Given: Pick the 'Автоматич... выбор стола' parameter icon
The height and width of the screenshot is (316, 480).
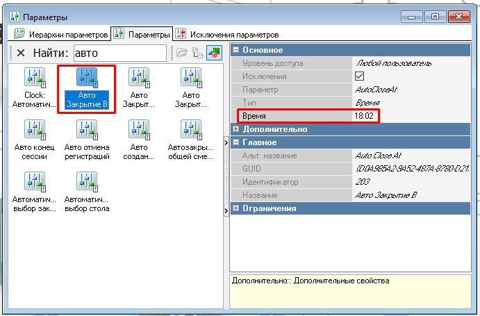Looking at the screenshot, I should point(86,182).
